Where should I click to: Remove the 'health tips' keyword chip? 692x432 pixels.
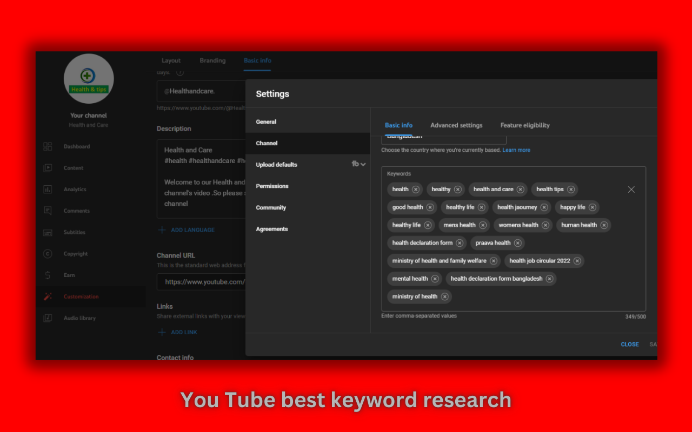[x=571, y=190]
